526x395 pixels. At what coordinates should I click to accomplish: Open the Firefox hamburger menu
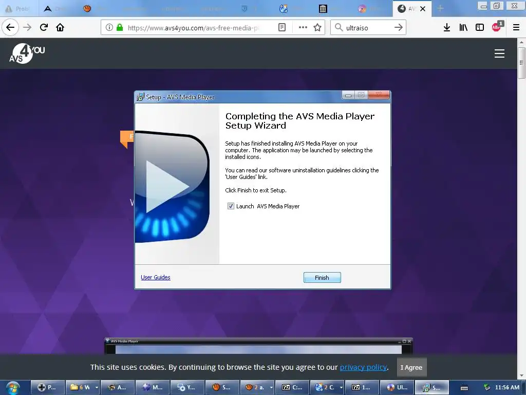tap(516, 27)
